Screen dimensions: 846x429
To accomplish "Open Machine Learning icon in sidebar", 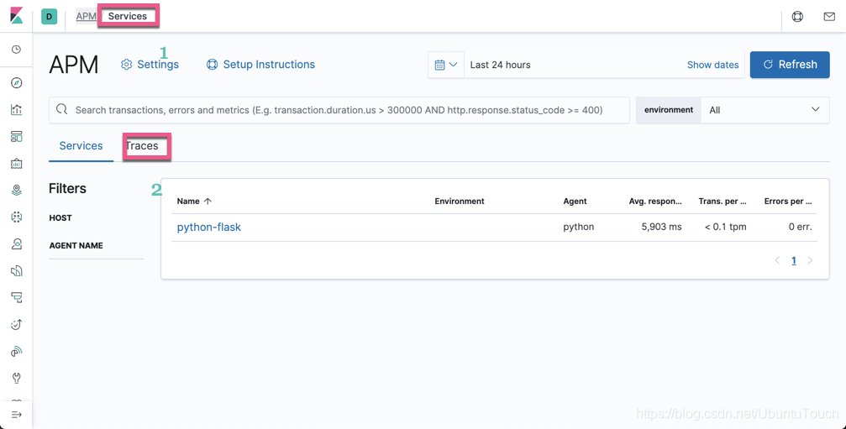I will click(x=16, y=217).
